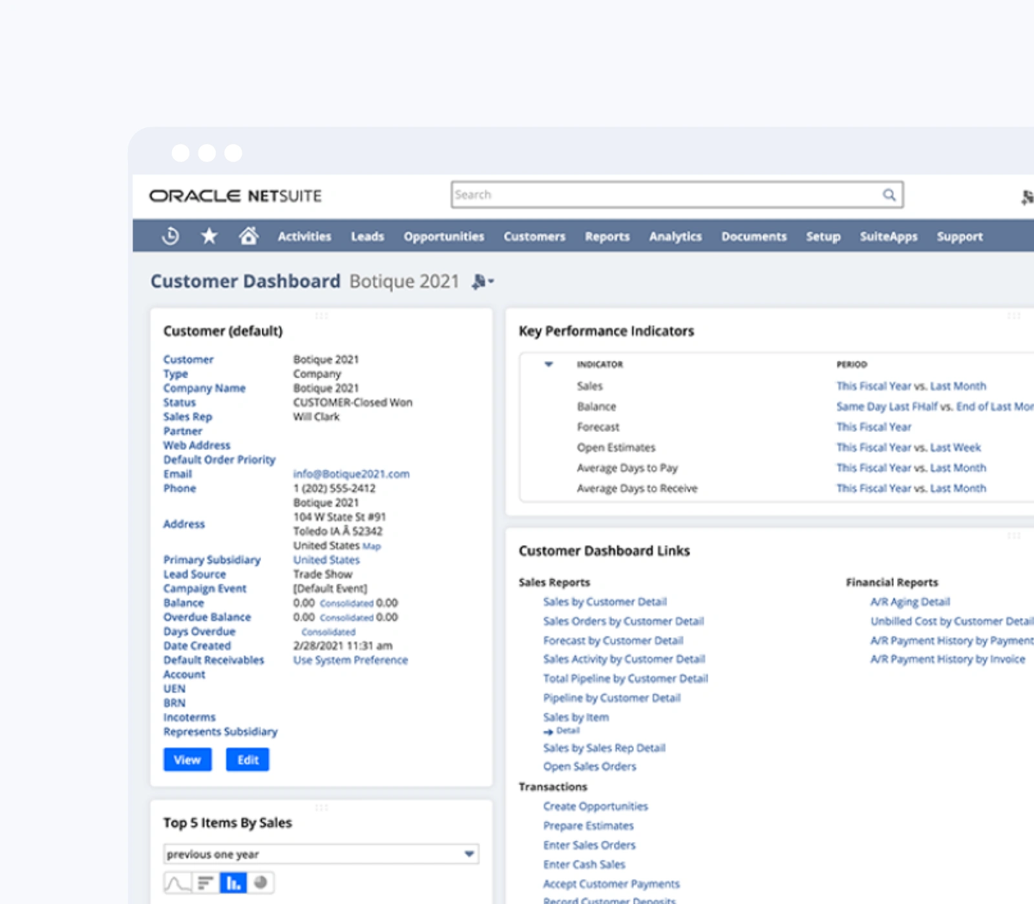Click the Edit button
Image resolution: width=1034 pixels, height=904 pixels.
248,760
